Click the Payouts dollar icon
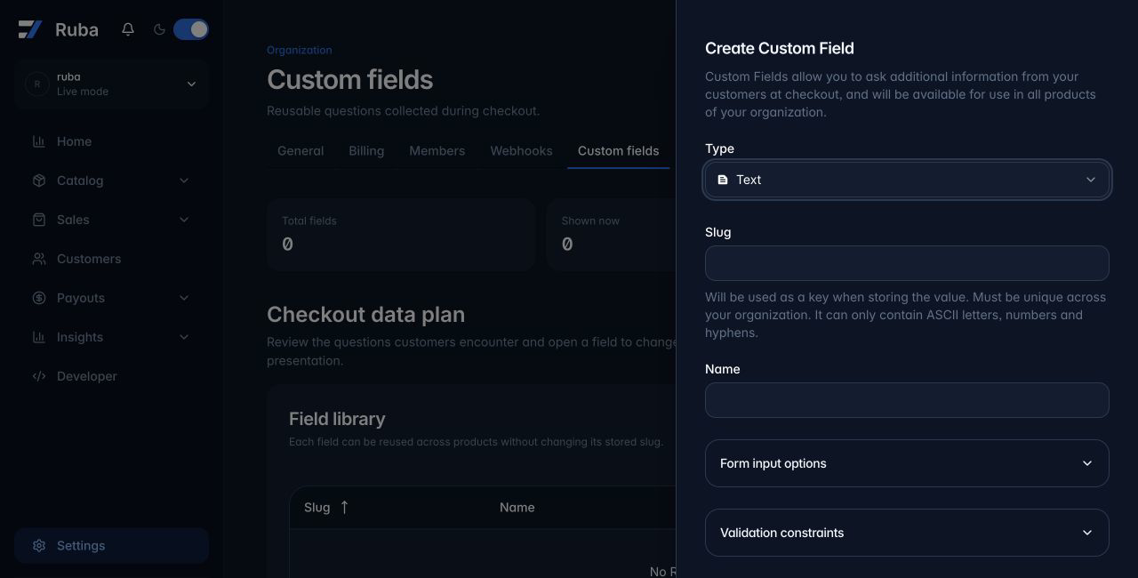This screenshot has width=1138, height=578. pyautogui.click(x=39, y=298)
